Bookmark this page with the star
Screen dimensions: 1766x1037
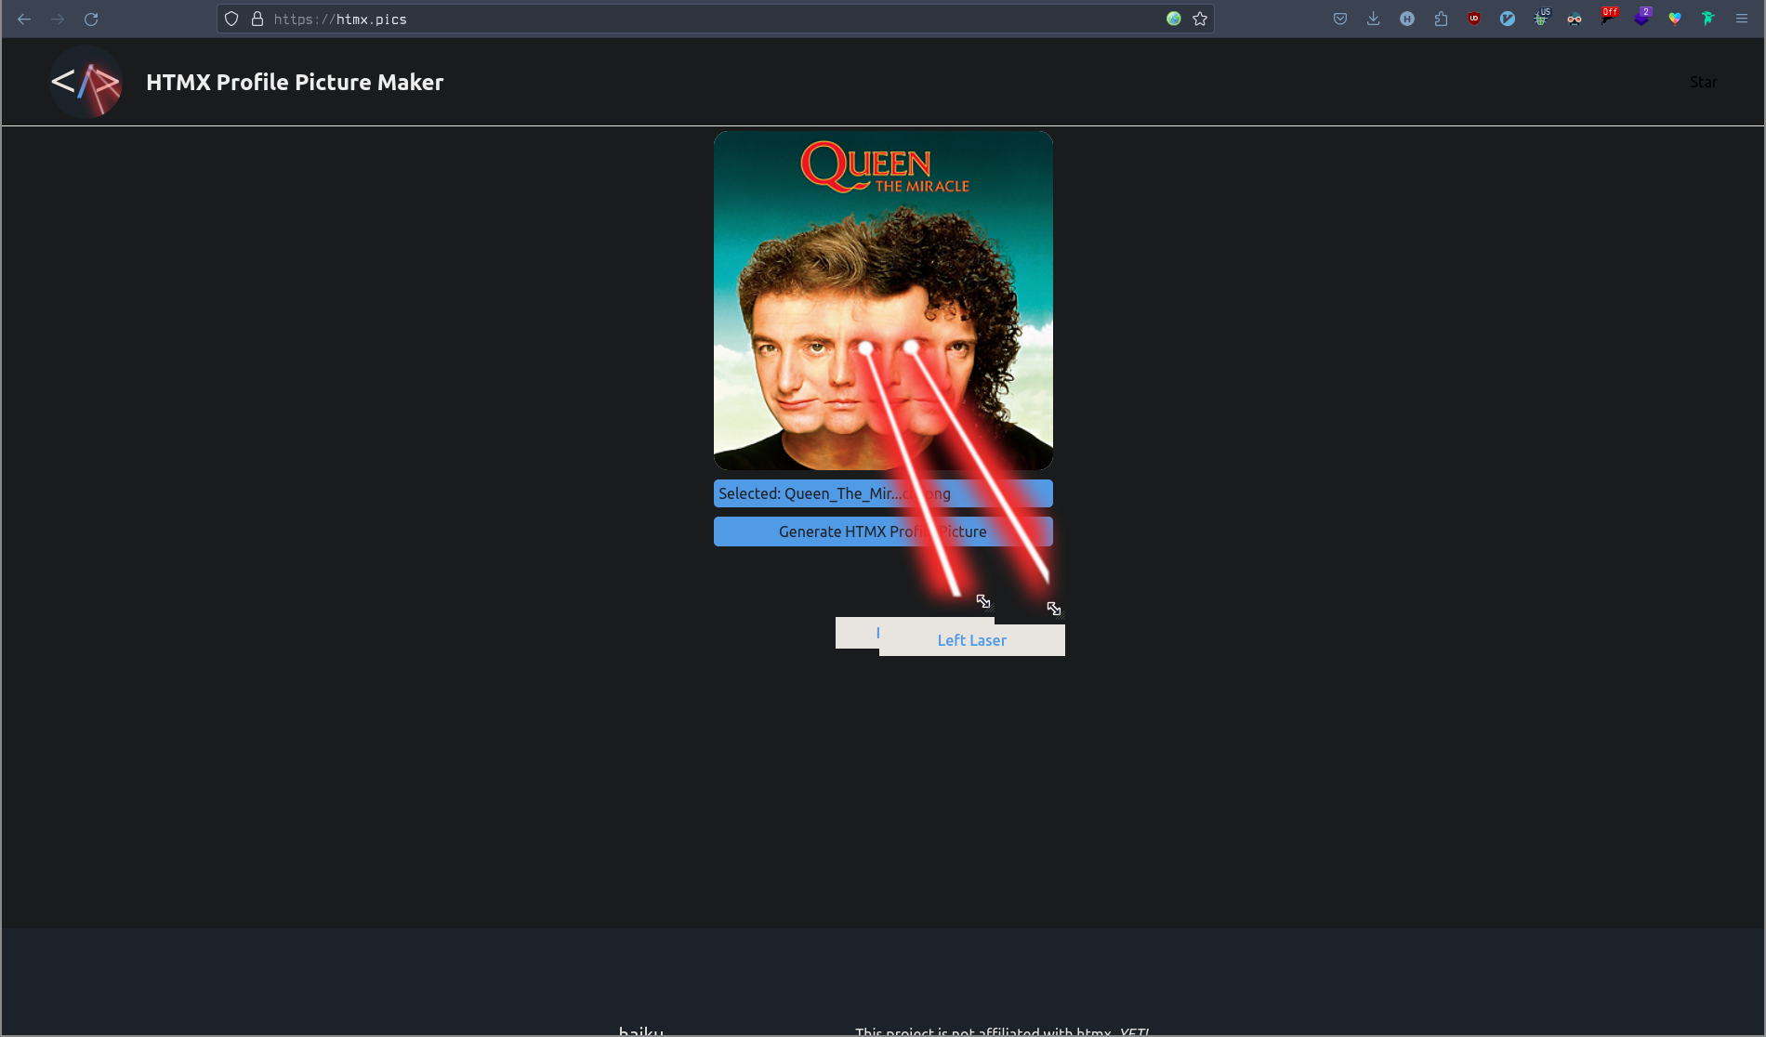tap(1200, 19)
